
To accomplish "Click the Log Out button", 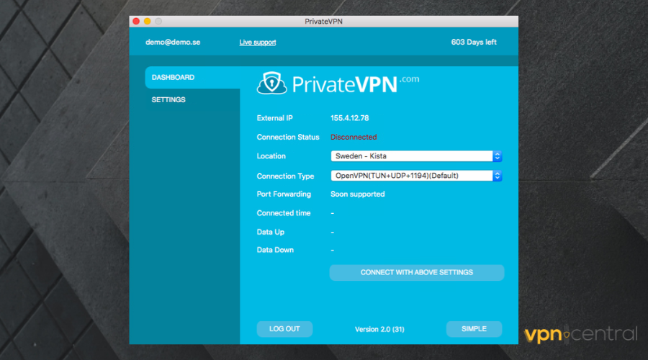I will [x=284, y=329].
